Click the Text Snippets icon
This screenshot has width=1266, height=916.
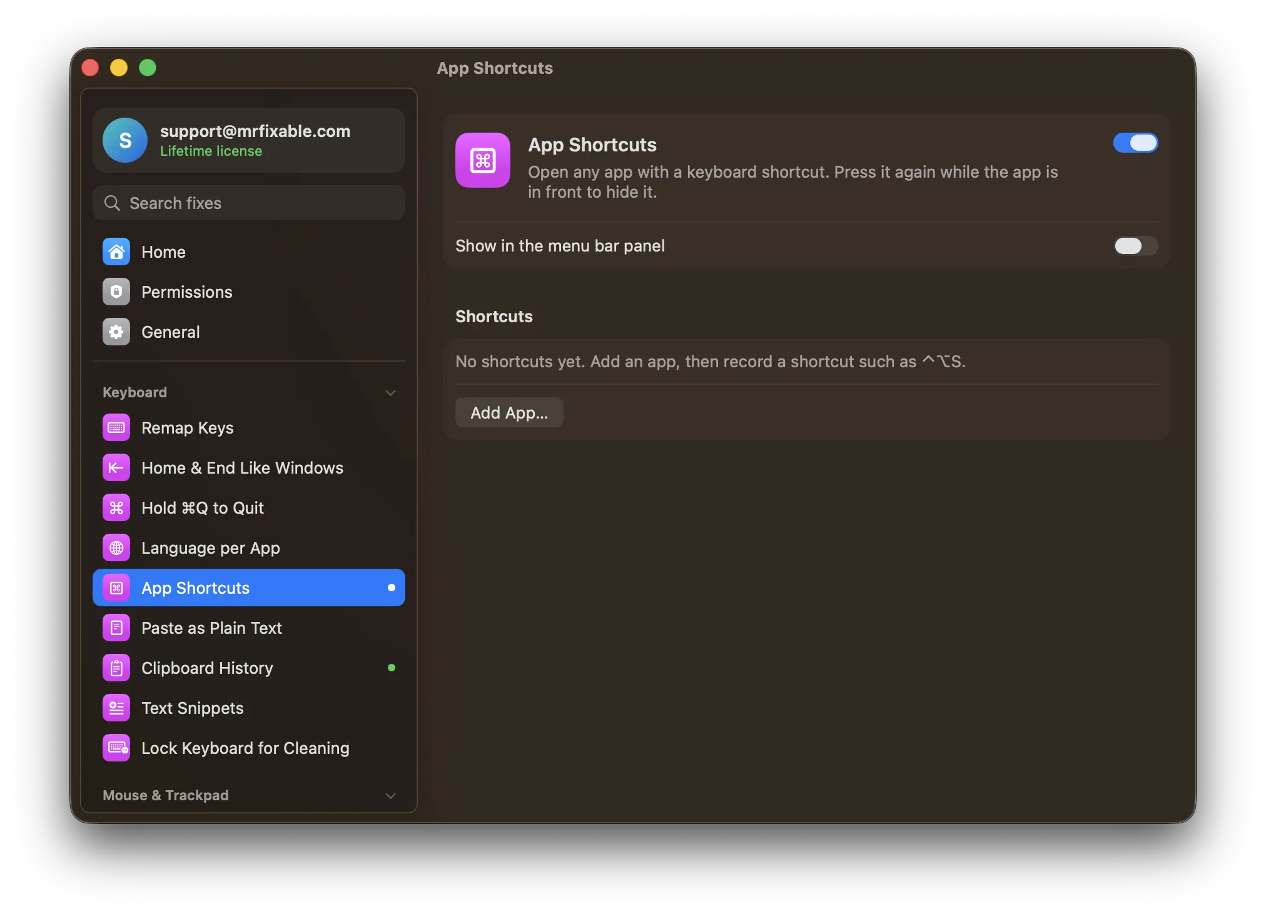[x=116, y=708]
